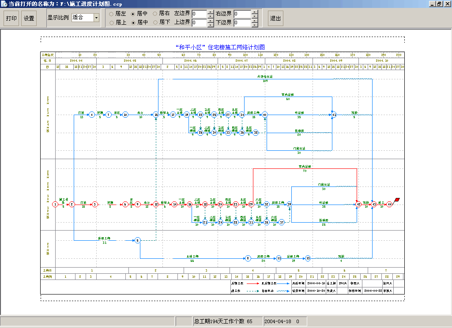Click the status text 总工期194天工作个数 65
Screen dimensions: 452x328
(x=223, y=321)
